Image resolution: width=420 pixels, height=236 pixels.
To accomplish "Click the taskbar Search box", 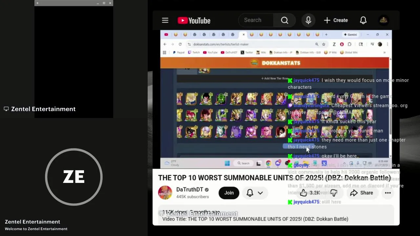I will point(244,163).
